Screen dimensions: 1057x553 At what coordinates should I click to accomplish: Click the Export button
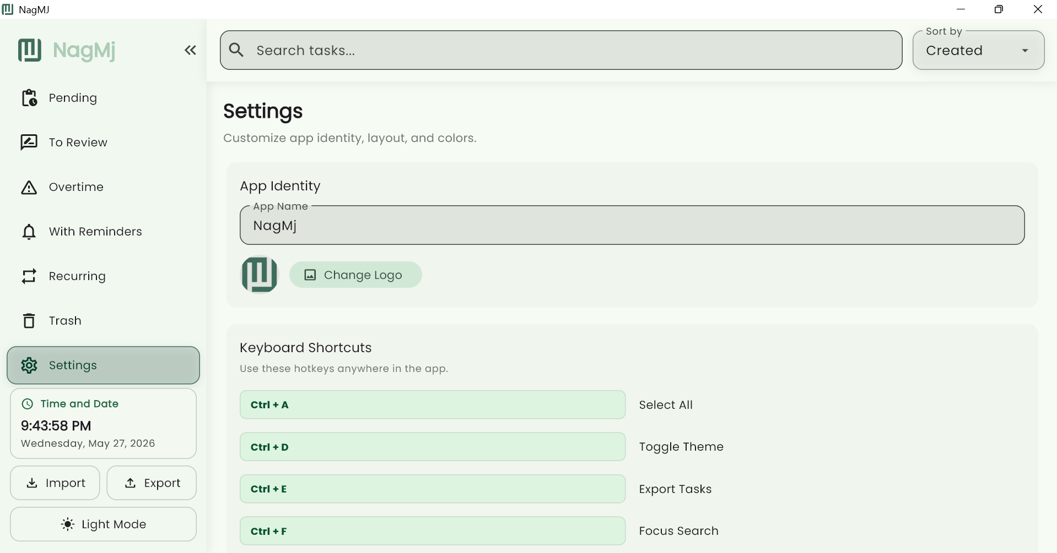pos(152,483)
